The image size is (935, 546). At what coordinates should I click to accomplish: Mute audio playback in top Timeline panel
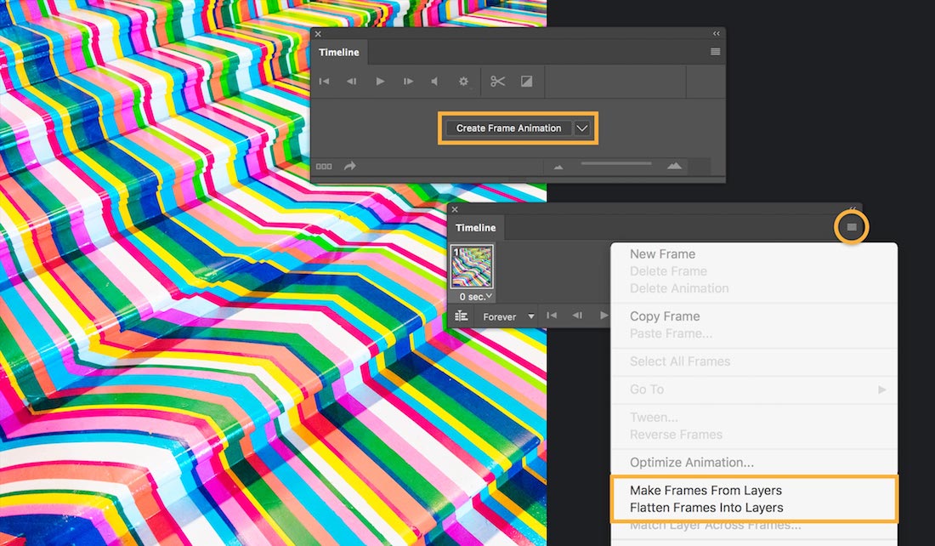point(434,81)
